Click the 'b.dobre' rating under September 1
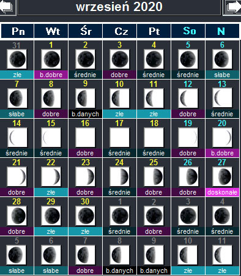The width and height of the screenshot is (241, 276). [51, 75]
